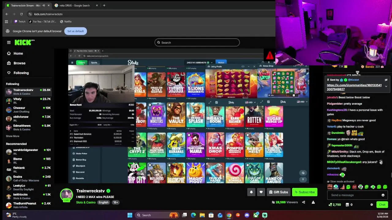Open File Explorer from the taskbar
The image size is (392, 220).
(202, 215)
